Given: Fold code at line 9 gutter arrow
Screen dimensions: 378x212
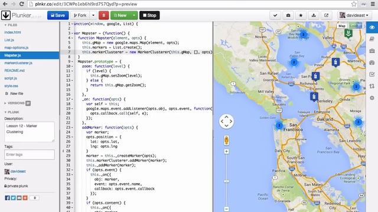Looking at the screenshot, I should click(x=72, y=61).
